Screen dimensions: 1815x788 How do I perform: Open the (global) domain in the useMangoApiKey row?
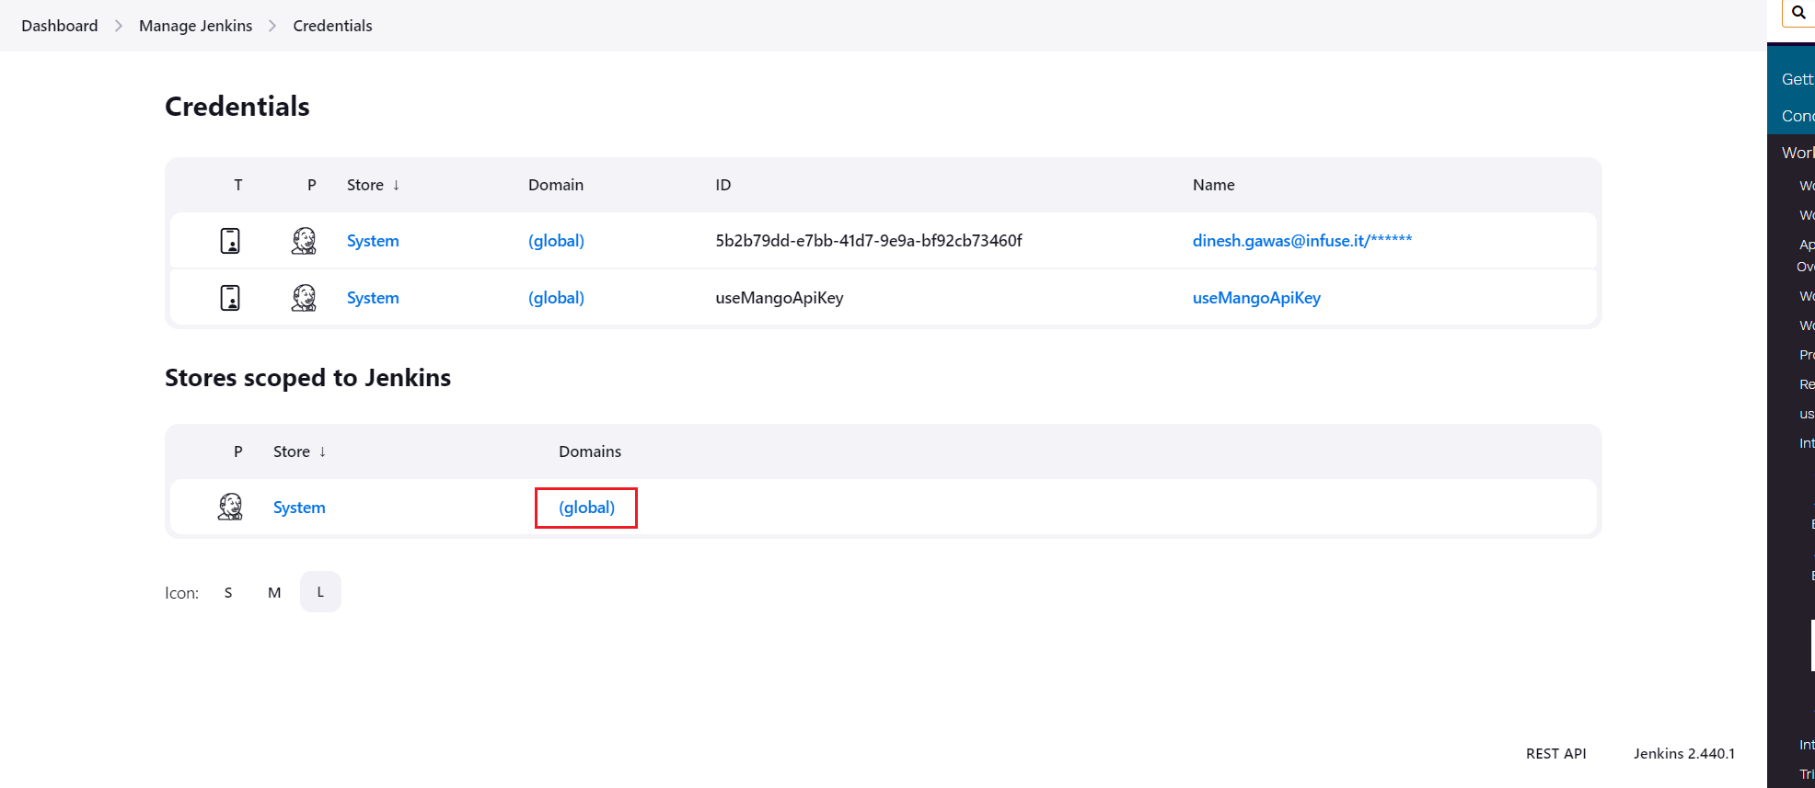click(x=556, y=298)
